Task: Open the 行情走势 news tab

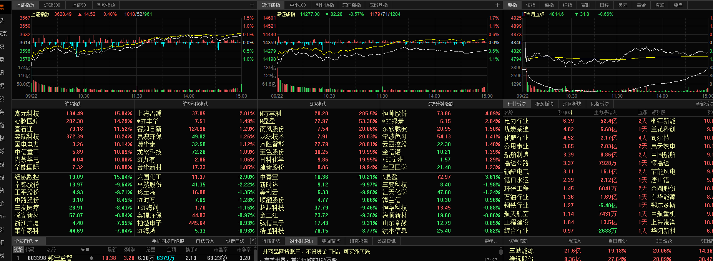Action: tap(271, 241)
